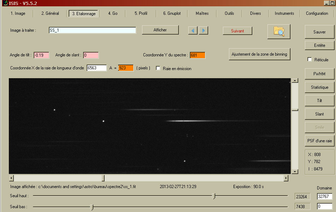336x212 pixels.
Task: Click the Seuil haut slider handle
Action: pyautogui.click(x=213, y=196)
